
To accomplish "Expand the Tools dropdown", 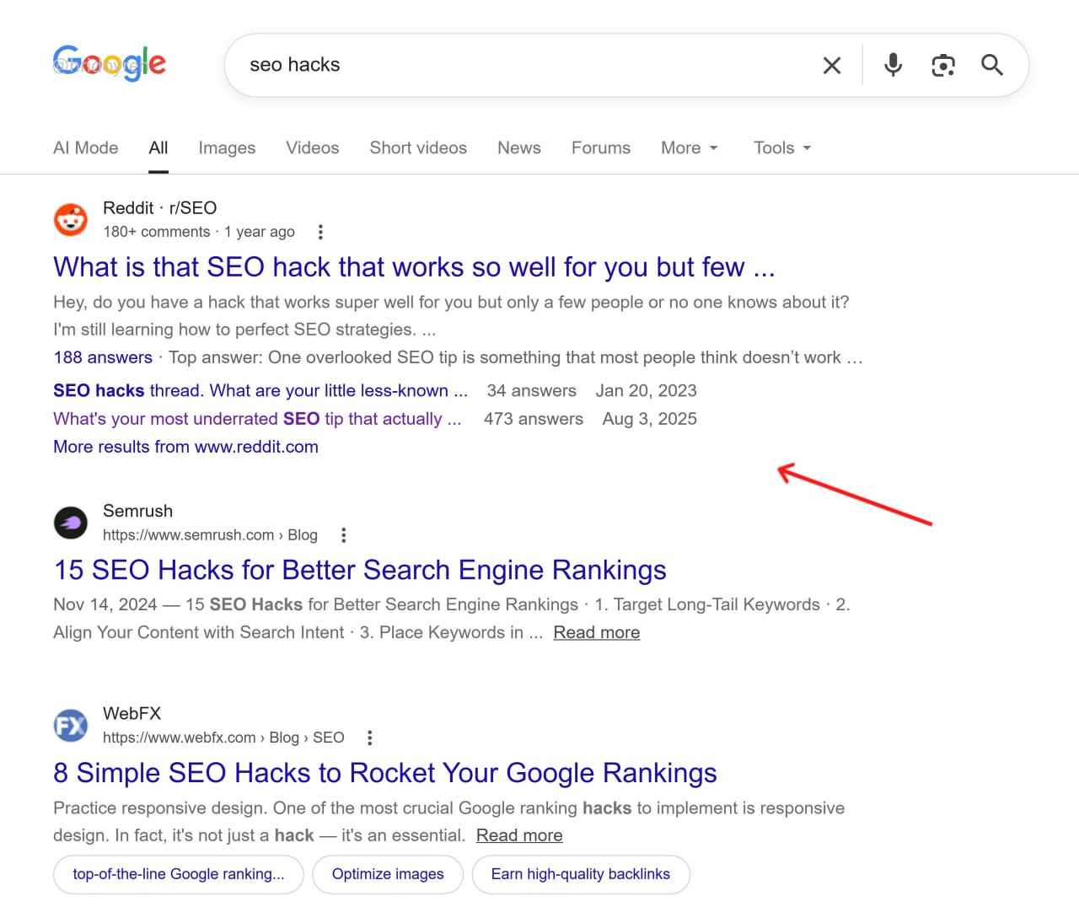I will coord(782,148).
